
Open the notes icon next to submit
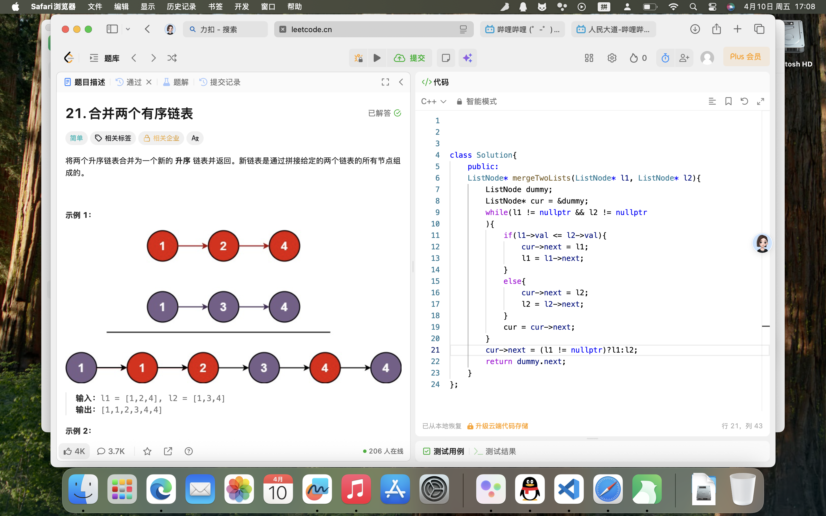click(x=446, y=58)
